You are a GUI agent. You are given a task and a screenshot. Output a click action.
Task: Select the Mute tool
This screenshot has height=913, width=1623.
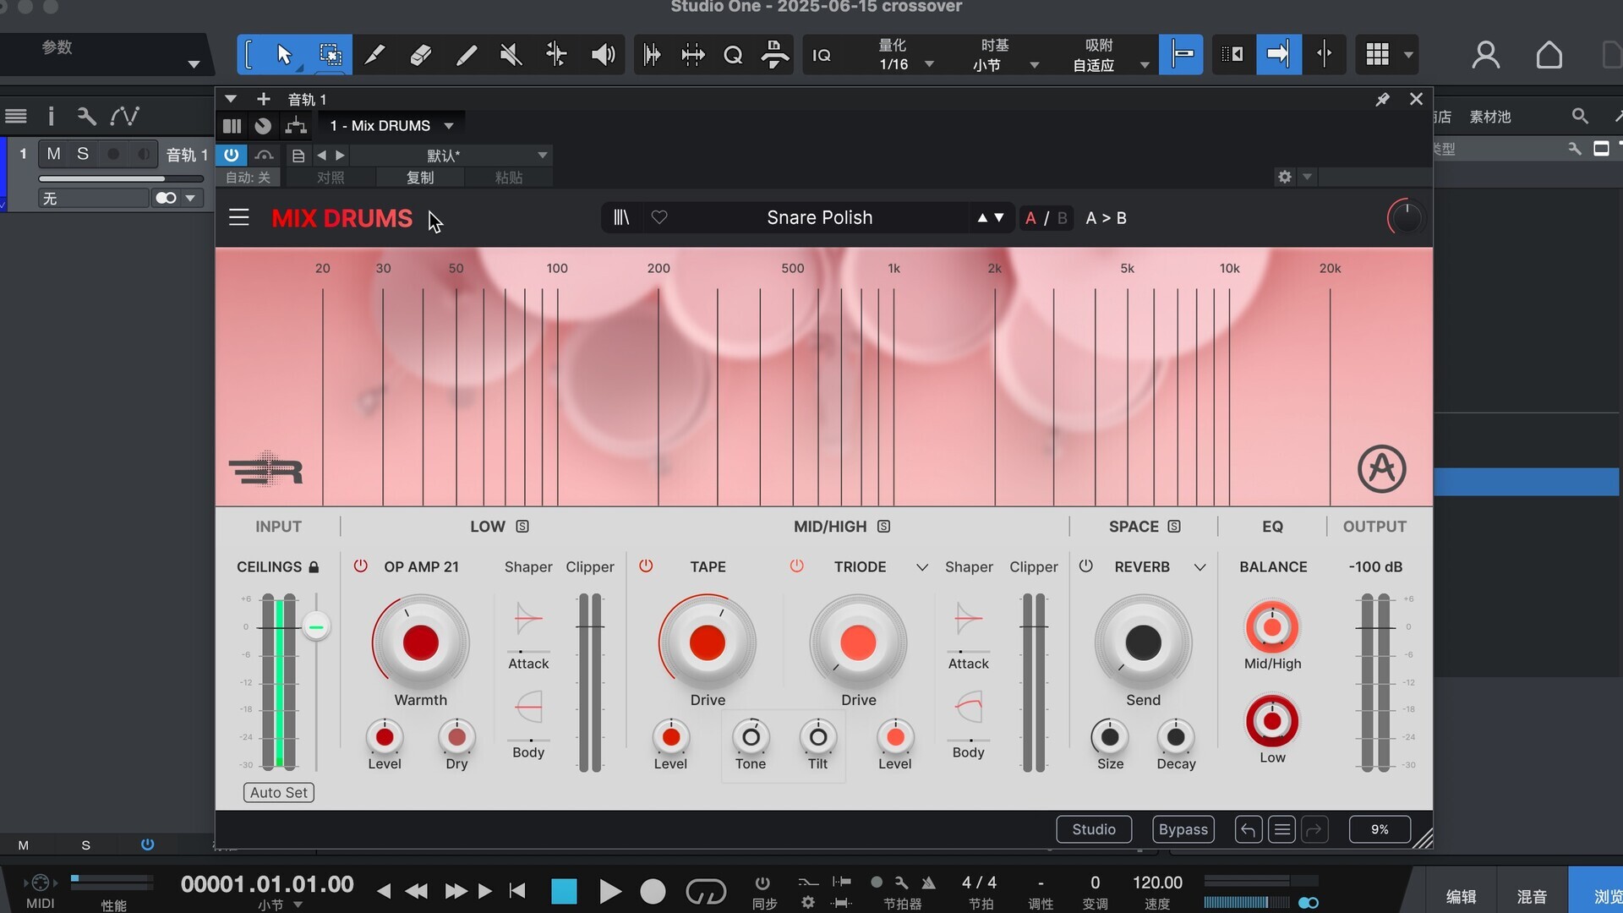pyautogui.click(x=511, y=55)
